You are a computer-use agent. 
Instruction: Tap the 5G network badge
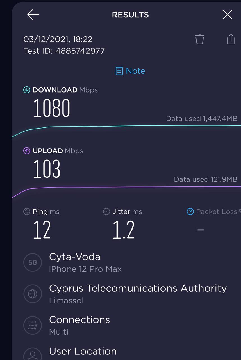pos(33,262)
